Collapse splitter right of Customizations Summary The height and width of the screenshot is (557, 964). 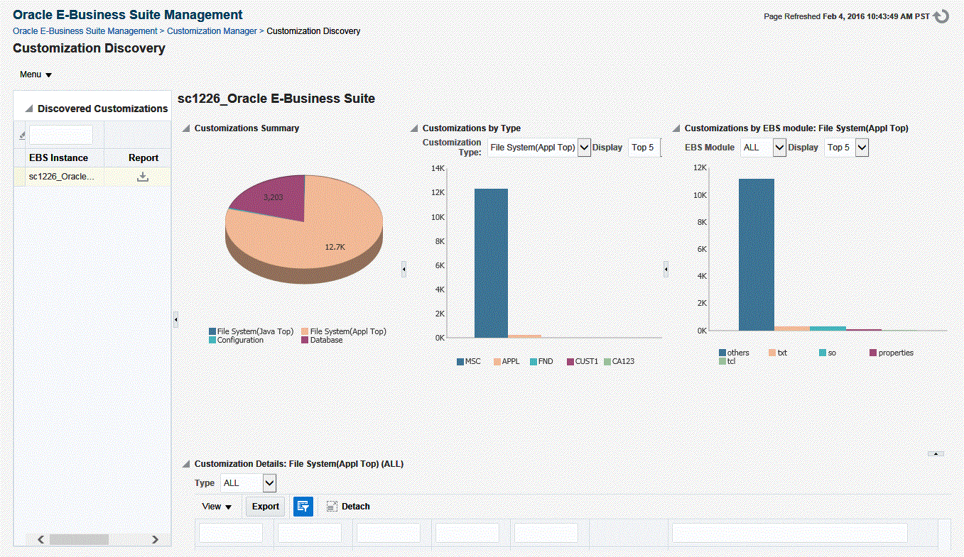click(x=404, y=269)
